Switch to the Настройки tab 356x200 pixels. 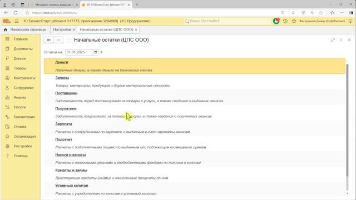click(x=62, y=29)
